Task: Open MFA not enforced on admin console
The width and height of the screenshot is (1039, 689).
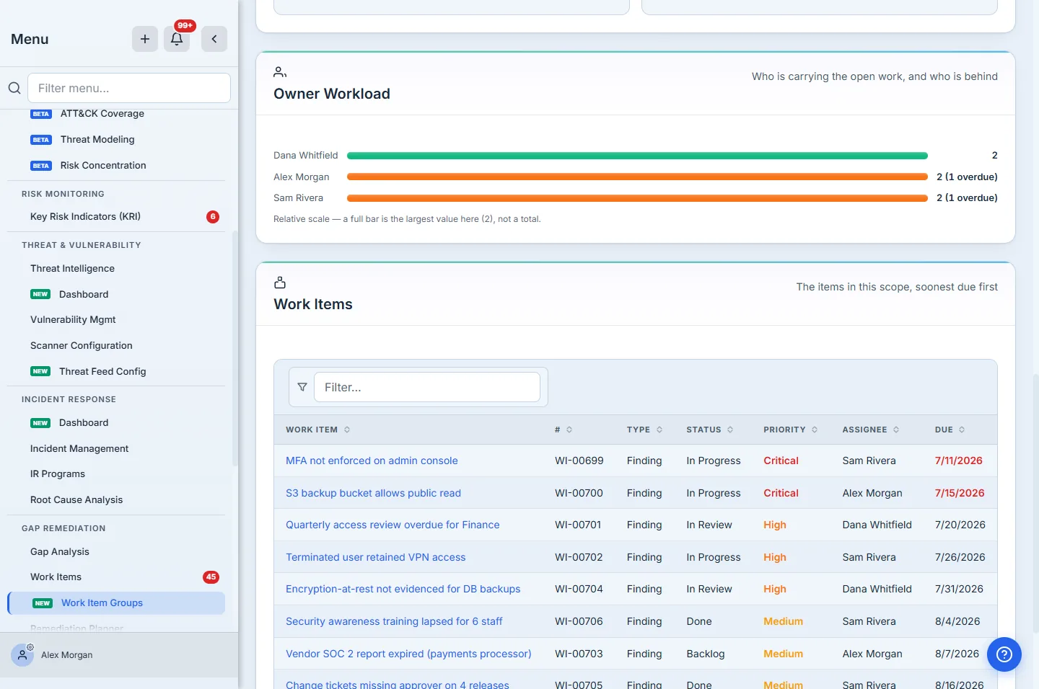Action: 372,461
